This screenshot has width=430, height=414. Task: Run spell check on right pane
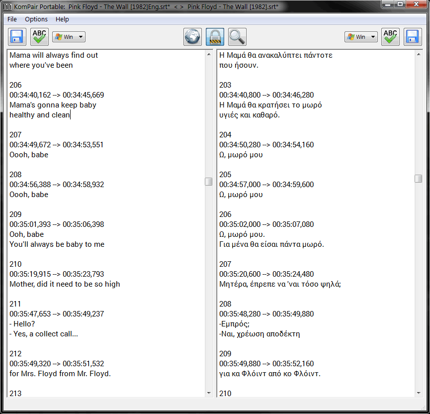(390, 37)
